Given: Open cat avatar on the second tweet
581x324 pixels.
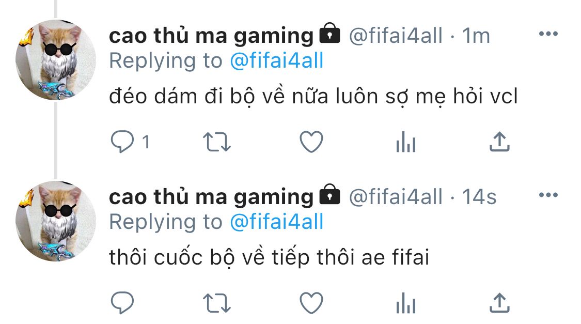Looking at the screenshot, I should point(56,221).
